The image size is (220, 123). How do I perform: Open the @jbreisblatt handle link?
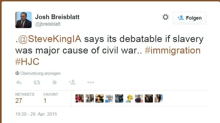tap(48, 24)
